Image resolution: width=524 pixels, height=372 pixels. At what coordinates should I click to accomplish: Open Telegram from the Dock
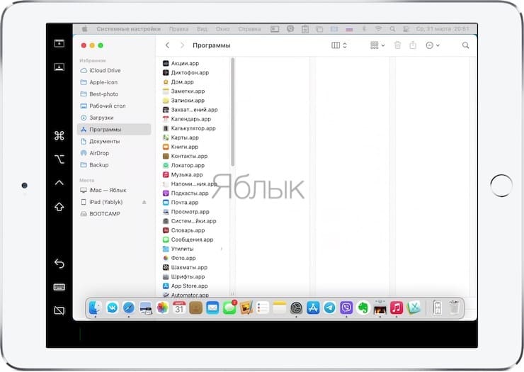click(x=329, y=308)
